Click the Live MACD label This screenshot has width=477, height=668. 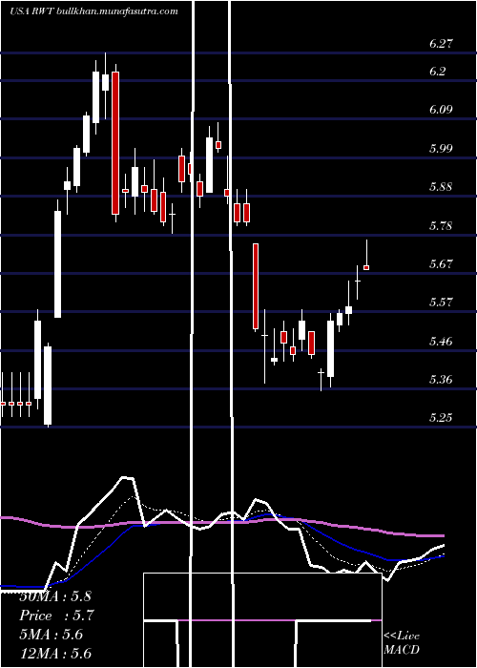(x=402, y=642)
